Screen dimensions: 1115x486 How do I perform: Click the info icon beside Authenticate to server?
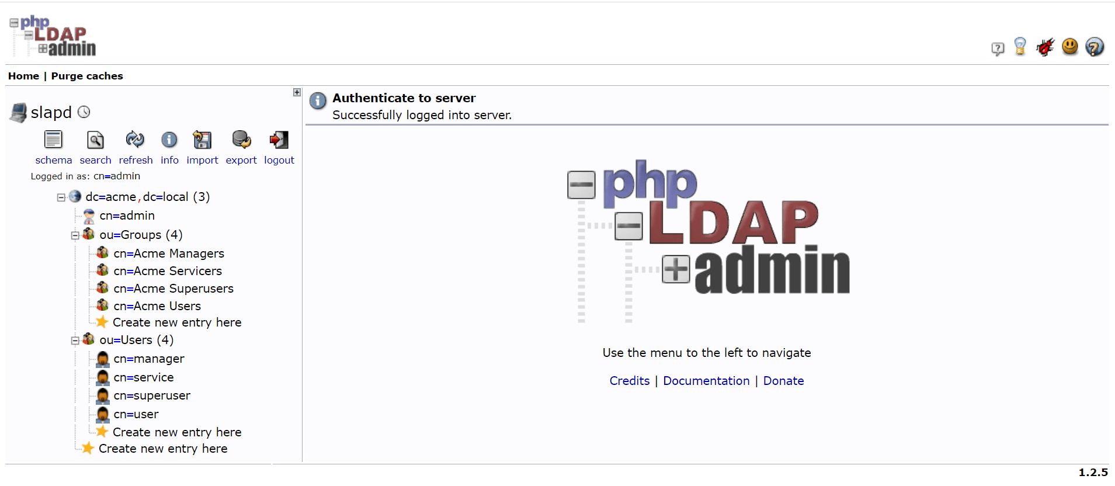tap(318, 100)
